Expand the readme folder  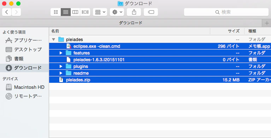61,73
